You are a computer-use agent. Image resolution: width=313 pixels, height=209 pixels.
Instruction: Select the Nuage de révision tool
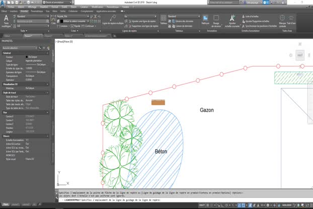(x=216, y=21)
